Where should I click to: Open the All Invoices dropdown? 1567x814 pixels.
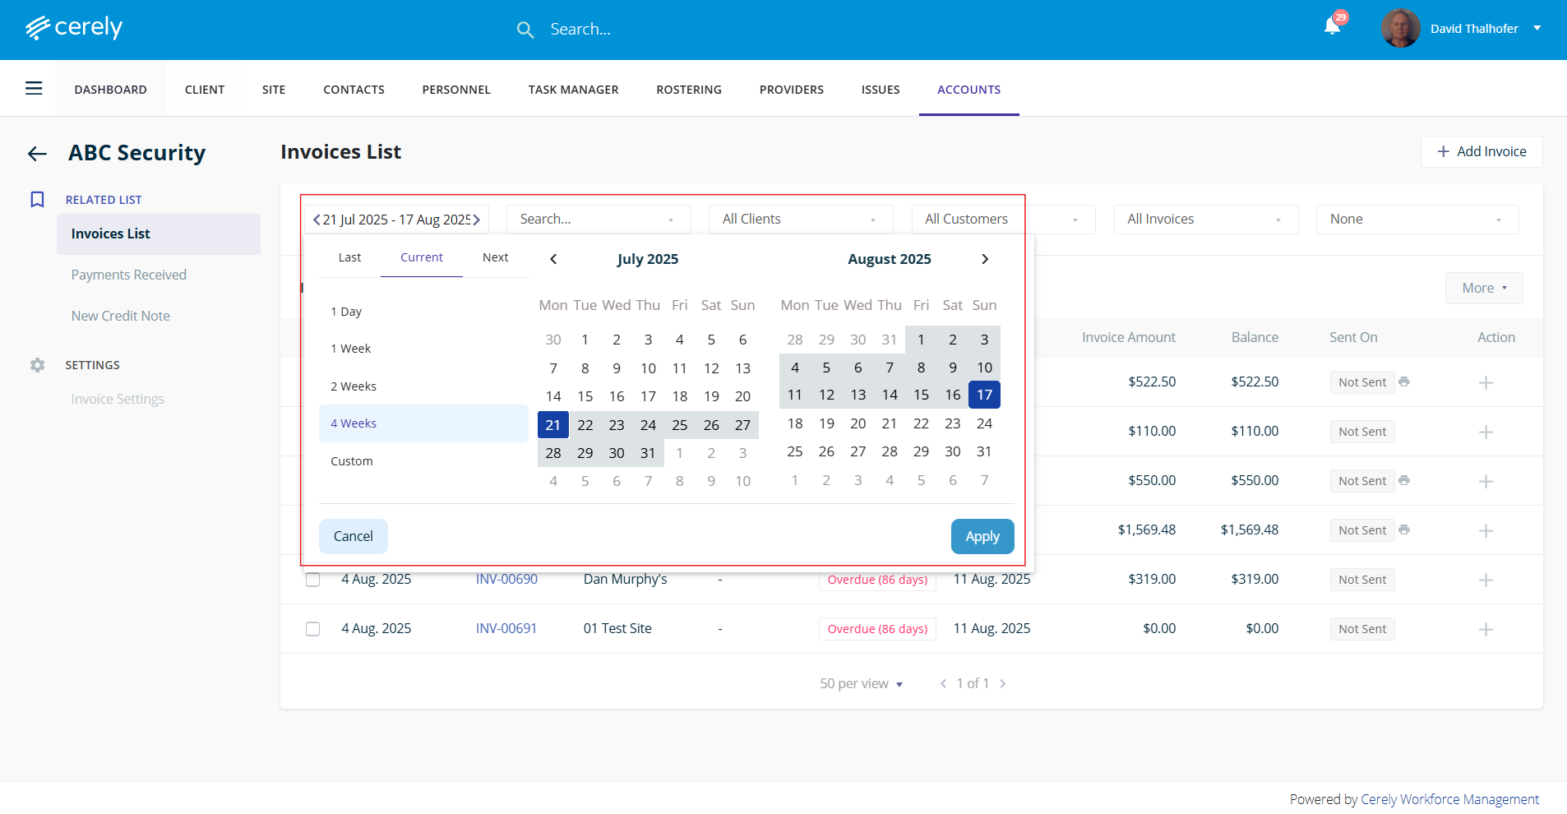pos(1206,220)
